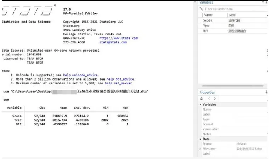Click the lock icon in Properties panel
This screenshot has height=159, width=269.
click(201, 99)
